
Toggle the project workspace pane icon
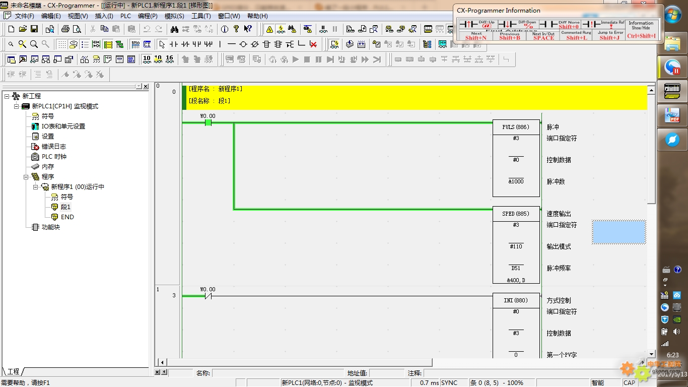(x=11, y=59)
